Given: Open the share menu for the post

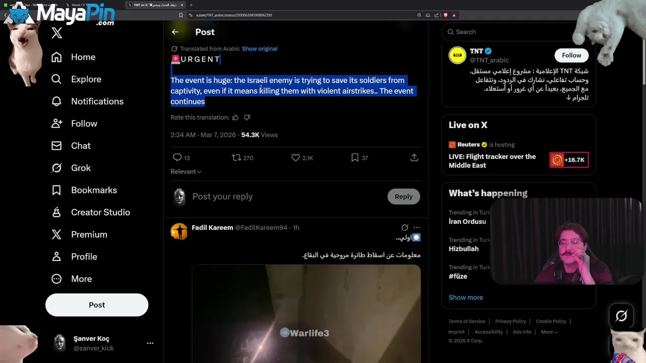Looking at the screenshot, I should (414, 158).
